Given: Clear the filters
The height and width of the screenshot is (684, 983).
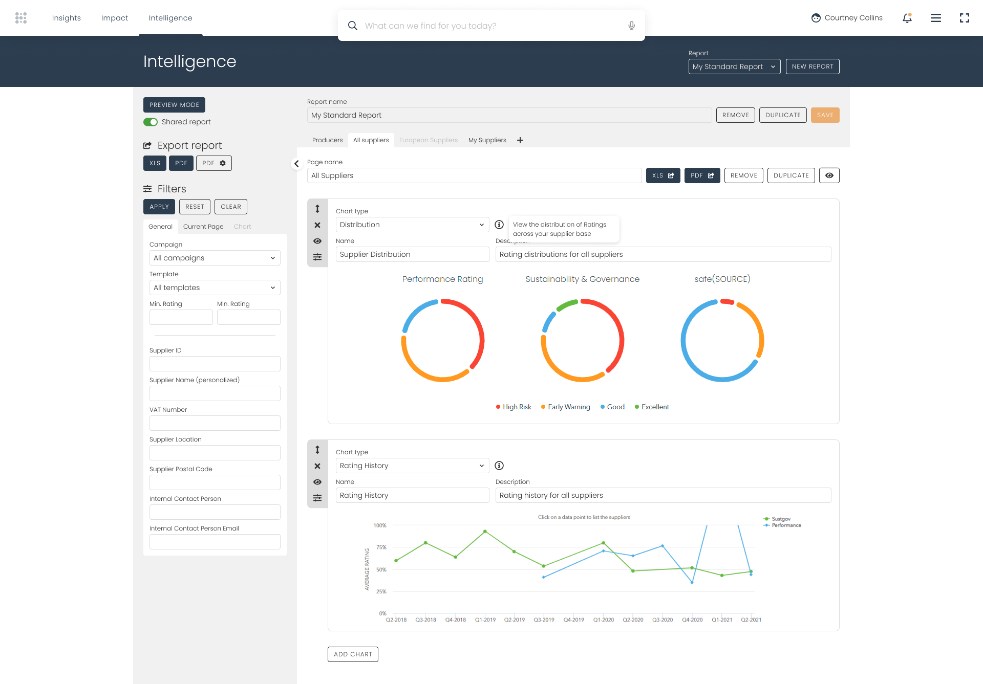Looking at the screenshot, I should (231, 207).
